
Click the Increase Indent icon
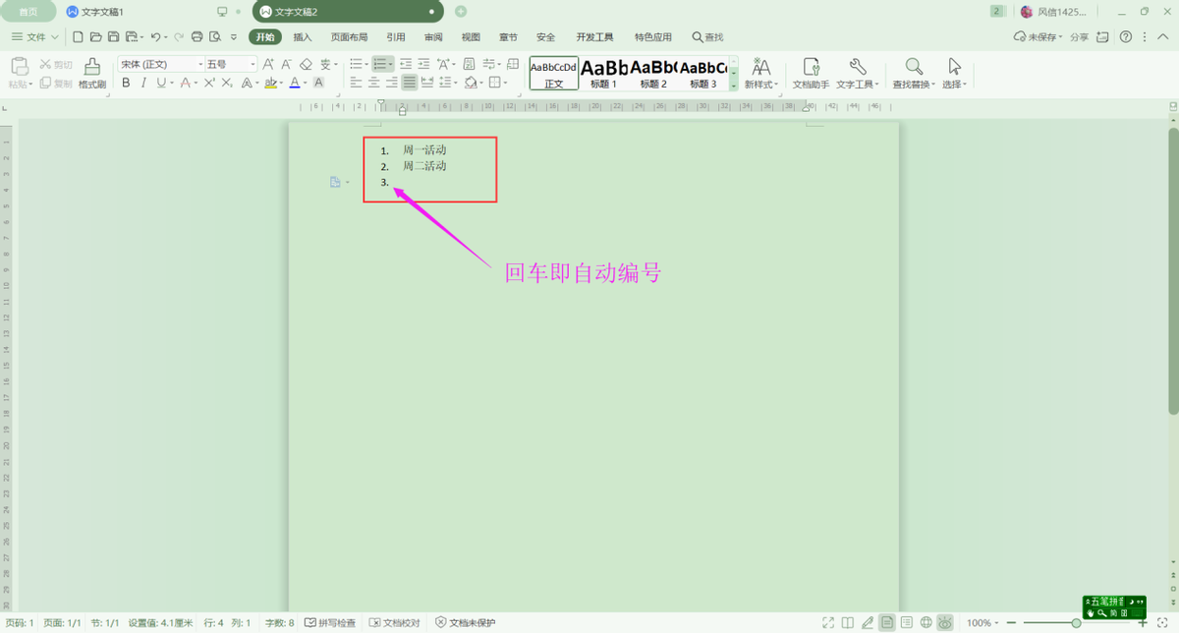(422, 64)
